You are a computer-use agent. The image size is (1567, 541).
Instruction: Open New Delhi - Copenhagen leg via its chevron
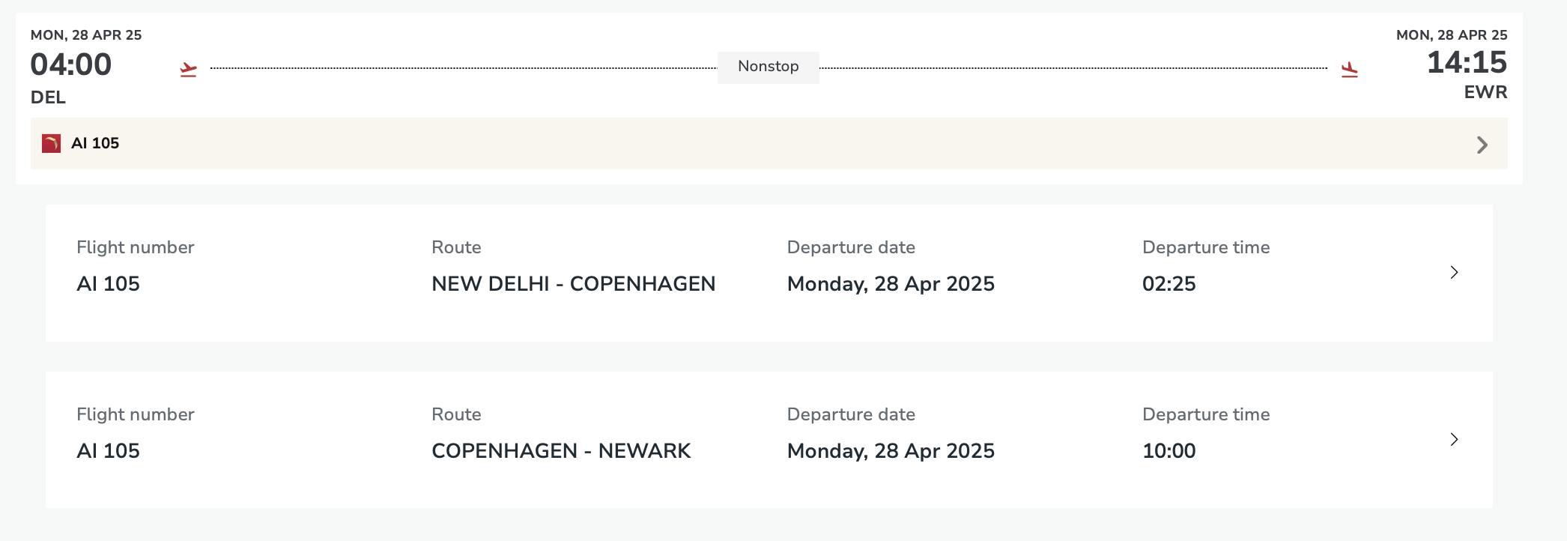coord(1454,272)
